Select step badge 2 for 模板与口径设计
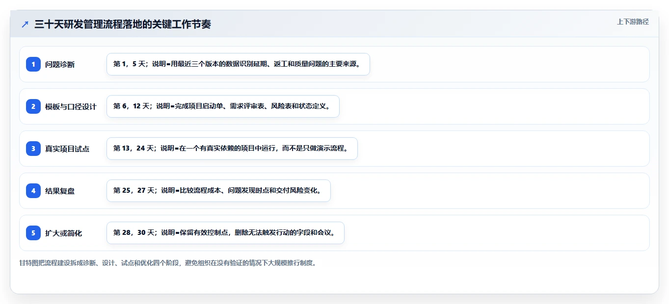Image resolution: width=669 pixels, height=304 pixels. (33, 106)
